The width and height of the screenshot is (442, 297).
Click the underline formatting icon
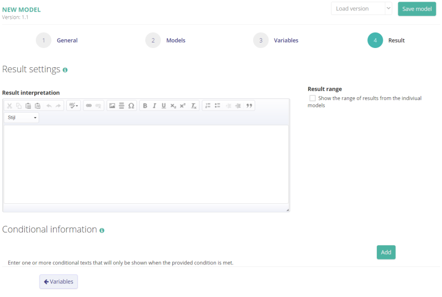click(x=164, y=105)
